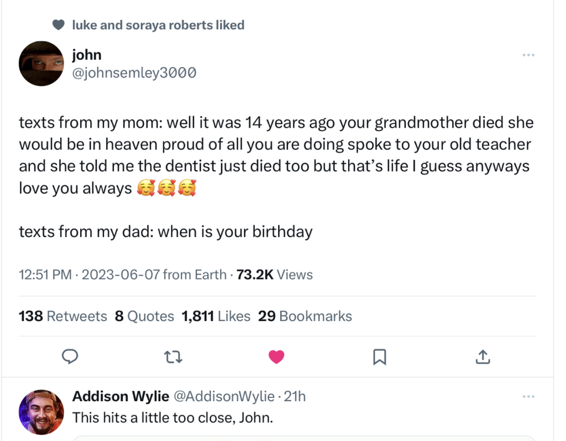View the 8 Quotes list
566x441 pixels.
144,316
